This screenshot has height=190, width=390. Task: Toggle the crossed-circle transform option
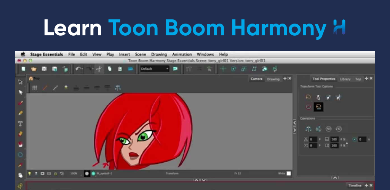click(308, 107)
